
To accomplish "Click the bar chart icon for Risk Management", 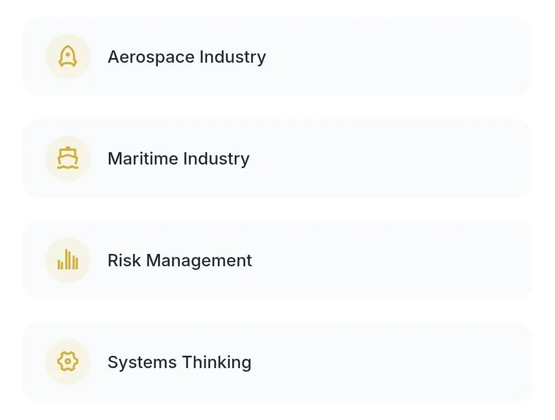I will (x=68, y=260).
